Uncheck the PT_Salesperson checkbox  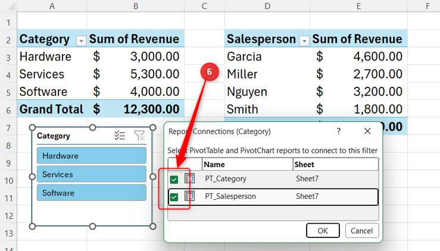click(x=174, y=197)
